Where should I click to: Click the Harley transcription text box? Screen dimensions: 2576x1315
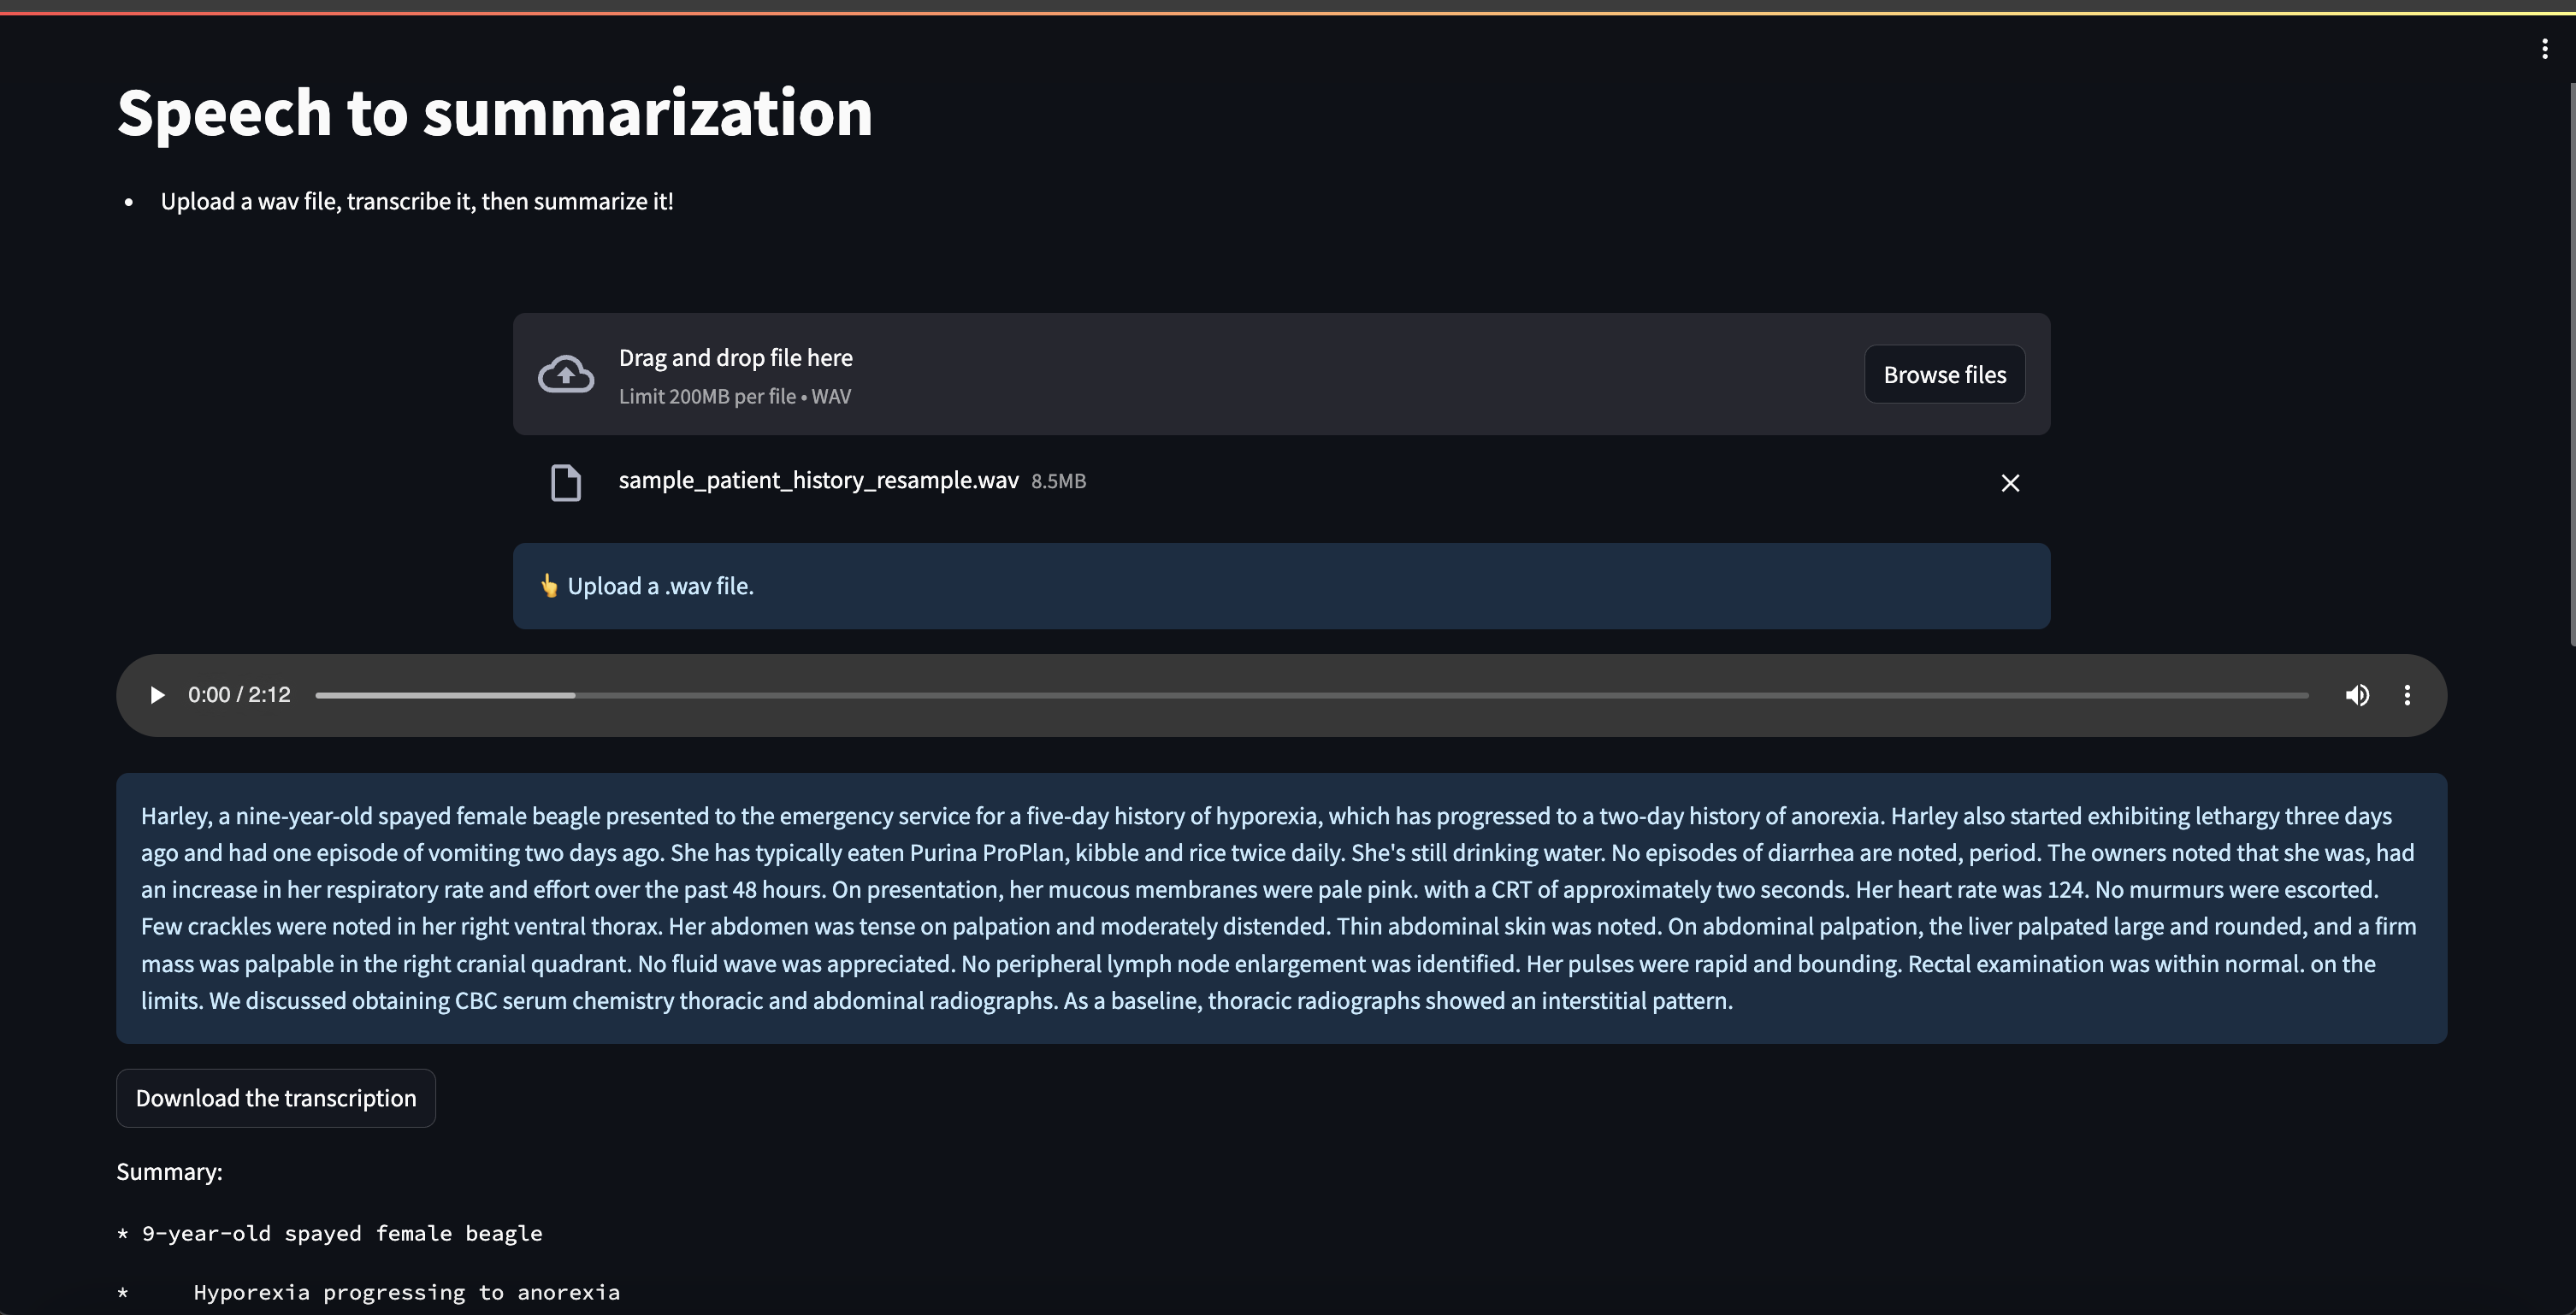tap(1280, 908)
